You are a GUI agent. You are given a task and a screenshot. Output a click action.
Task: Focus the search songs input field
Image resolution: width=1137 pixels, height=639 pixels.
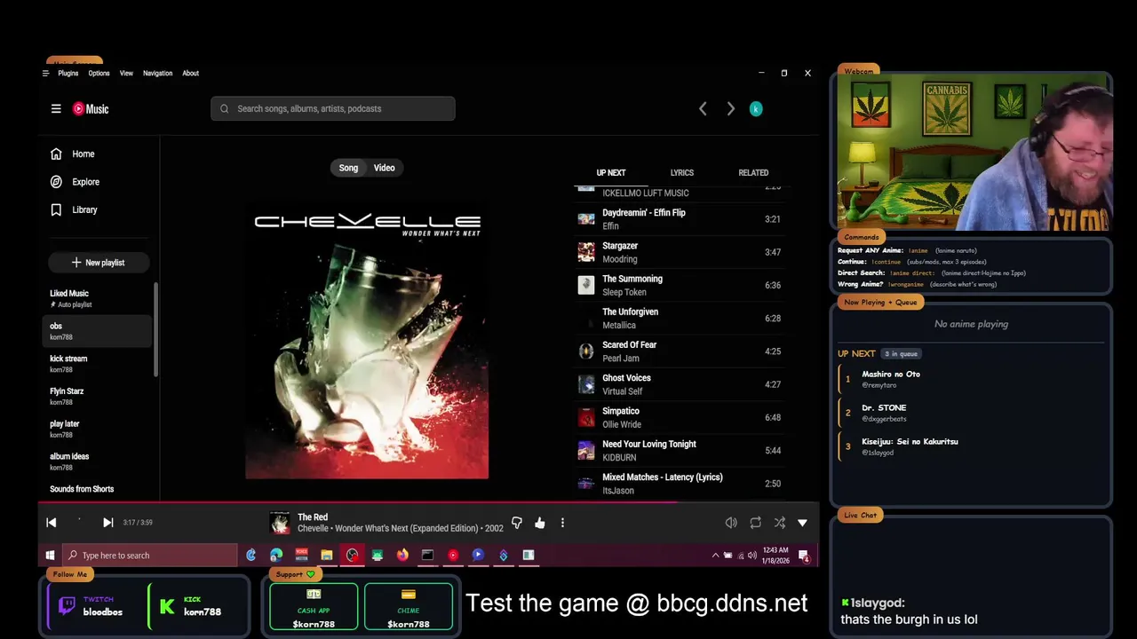click(x=333, y=108)
